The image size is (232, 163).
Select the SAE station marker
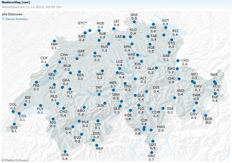[169, 52]
